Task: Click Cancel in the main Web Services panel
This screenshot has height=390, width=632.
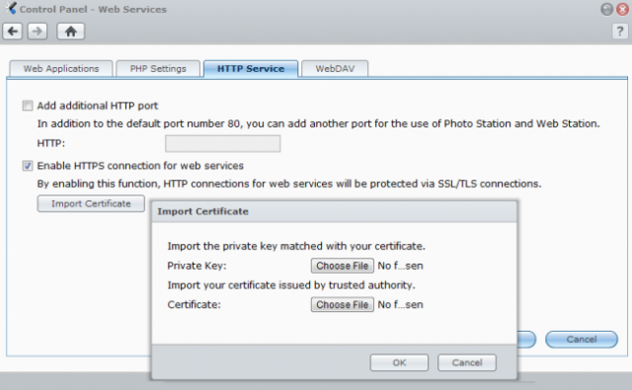Action: click(x=582, y=340)
